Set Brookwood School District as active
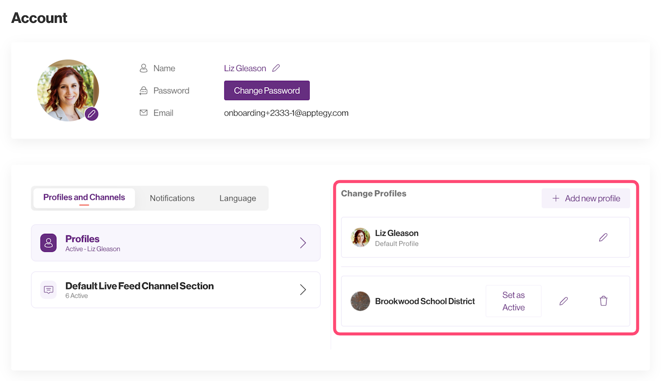The height and width of the screenshot is (381, 663). tap(513, 301)
